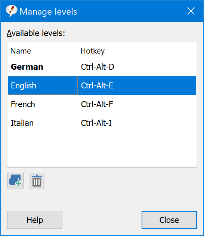Click empty area below the Italian row

click(x=102, y=149)
